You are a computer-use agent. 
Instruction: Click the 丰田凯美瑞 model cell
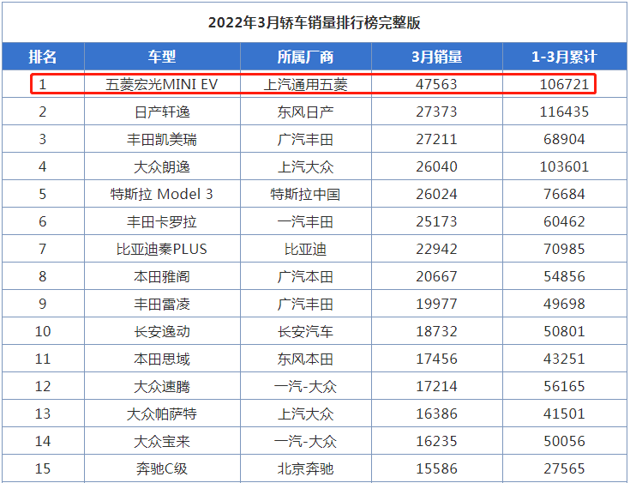pyautogui.click(x=162, y=140)
